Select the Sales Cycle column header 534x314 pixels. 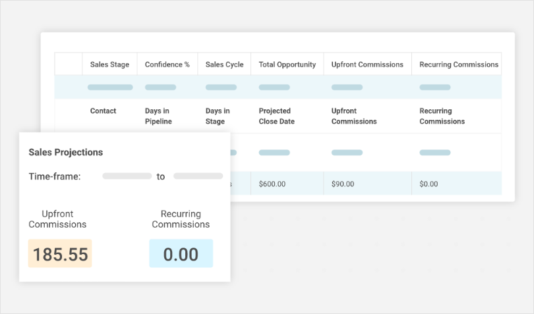point(224,65)
